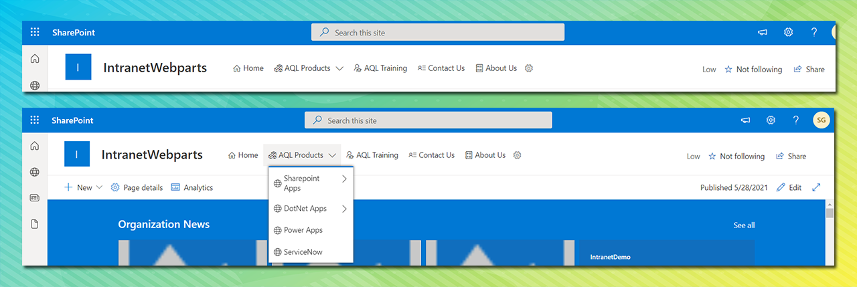
Task: Open About Us in bottom window
Action: click(x=485, y=155)
